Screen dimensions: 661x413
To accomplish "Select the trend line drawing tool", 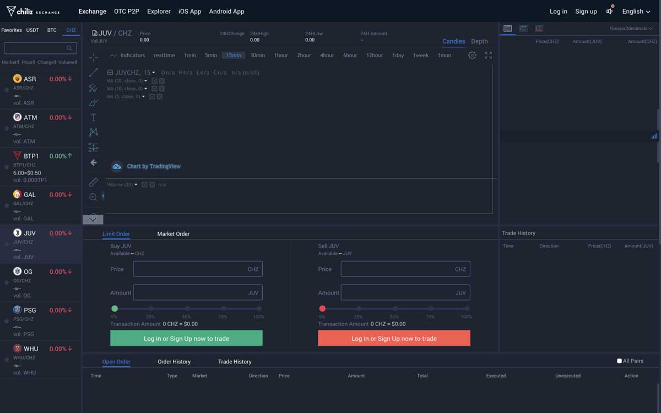I will click(x=94, y=73).
